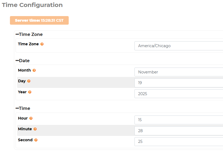Click the Day help icon

pos(29,81)
